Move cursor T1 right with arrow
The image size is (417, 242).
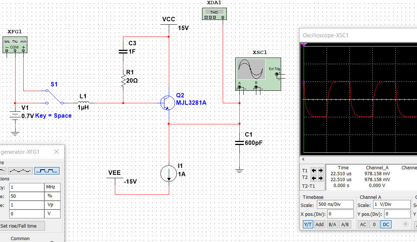click(x=321, y=170)
